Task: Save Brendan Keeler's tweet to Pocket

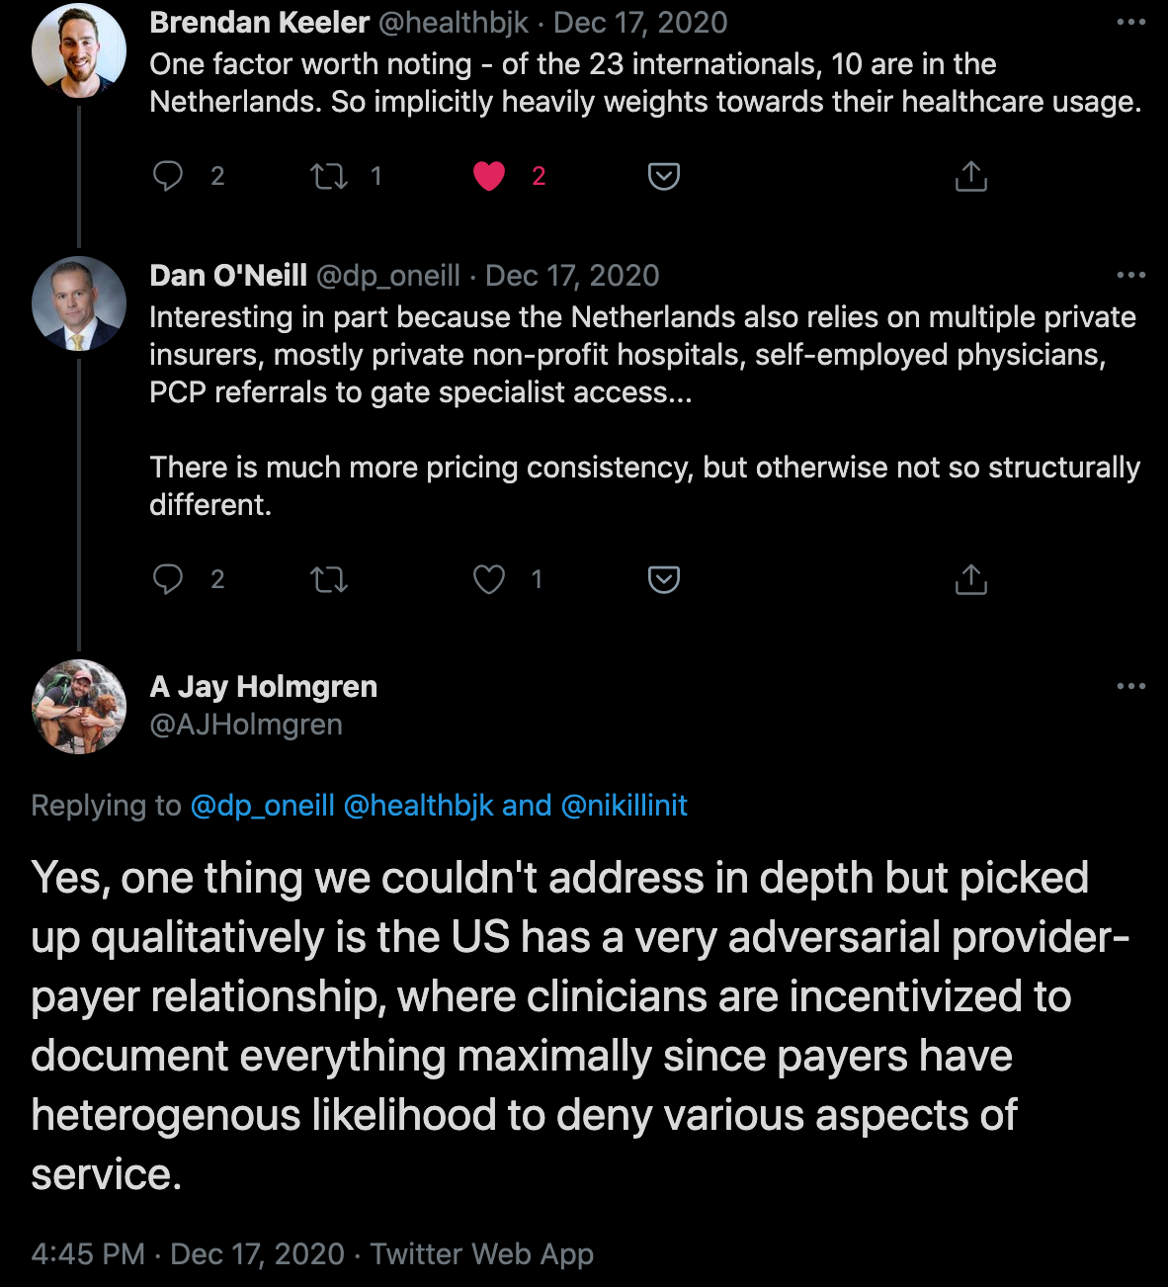Action: [x=664, y=176]
